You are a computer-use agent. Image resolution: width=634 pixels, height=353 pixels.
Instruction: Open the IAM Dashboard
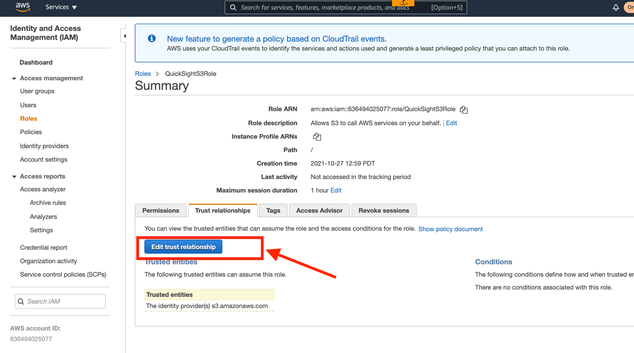tap(36, 62)
